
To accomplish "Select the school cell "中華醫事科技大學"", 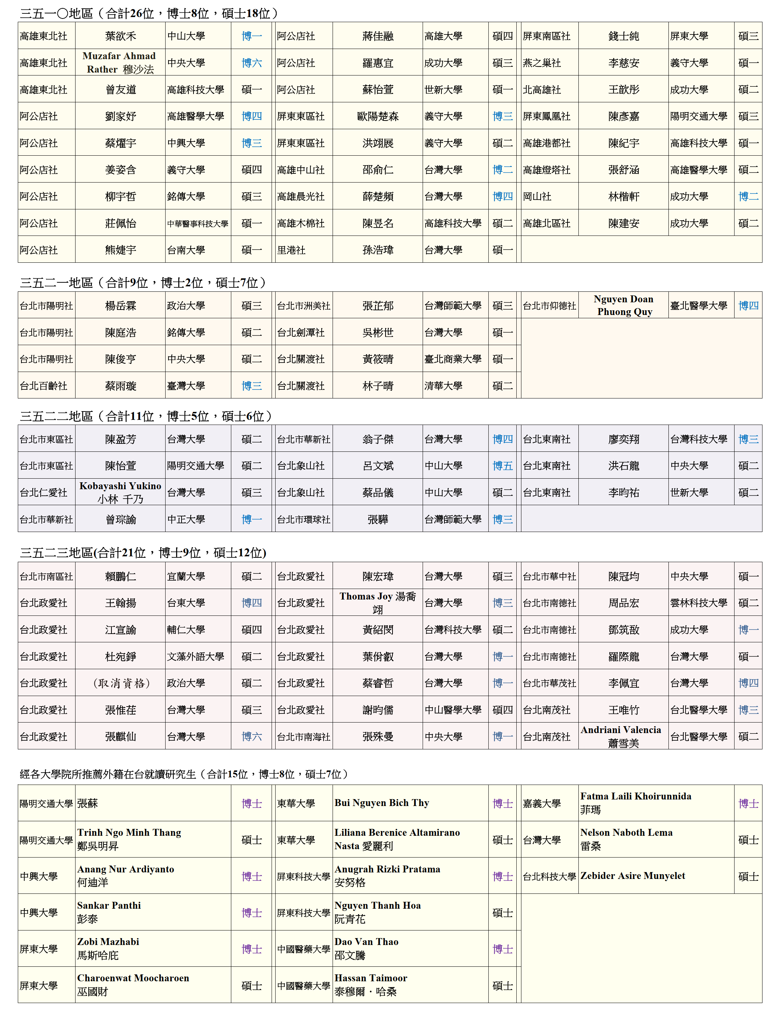I will pos(198,223).
